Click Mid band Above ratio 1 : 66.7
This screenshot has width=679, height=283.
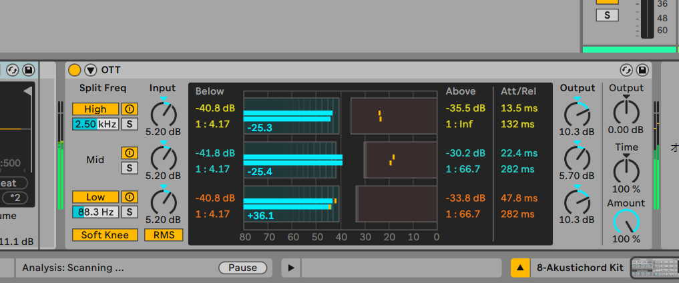coord(463,169)
